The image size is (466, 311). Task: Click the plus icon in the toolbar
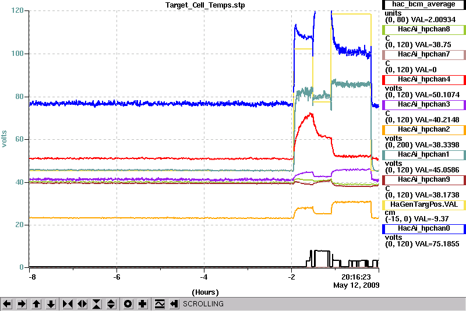click(142, 304)
